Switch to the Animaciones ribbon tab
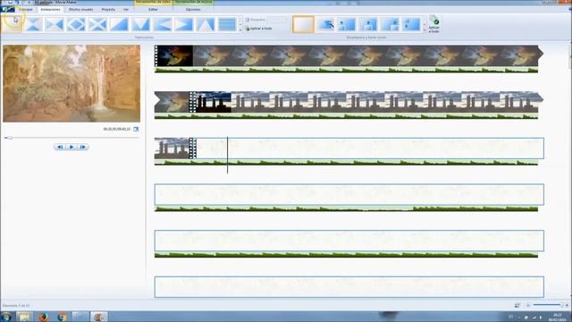 click(x=50, y=10)
